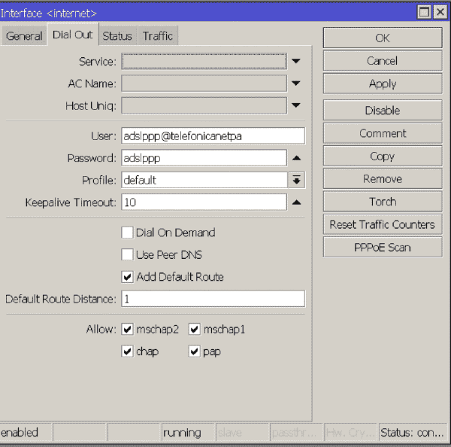The width and height of the screenshot is (451, 447).
Task: Click the User input field
Action: 213,135
